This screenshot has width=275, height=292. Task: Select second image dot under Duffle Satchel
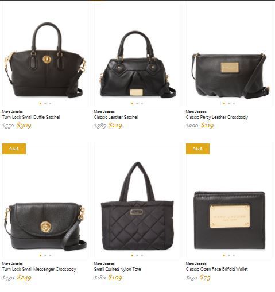(45, 103)
